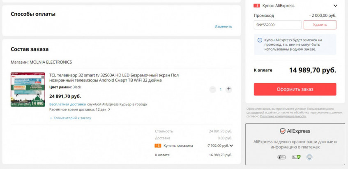Click the green shield security badge
Screen dimensions: 348x169
295,157
